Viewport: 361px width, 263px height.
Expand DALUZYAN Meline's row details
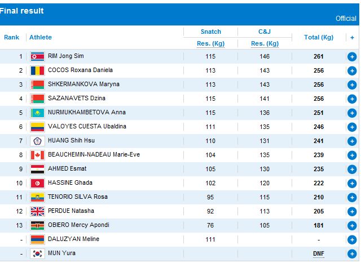(351, 239)
